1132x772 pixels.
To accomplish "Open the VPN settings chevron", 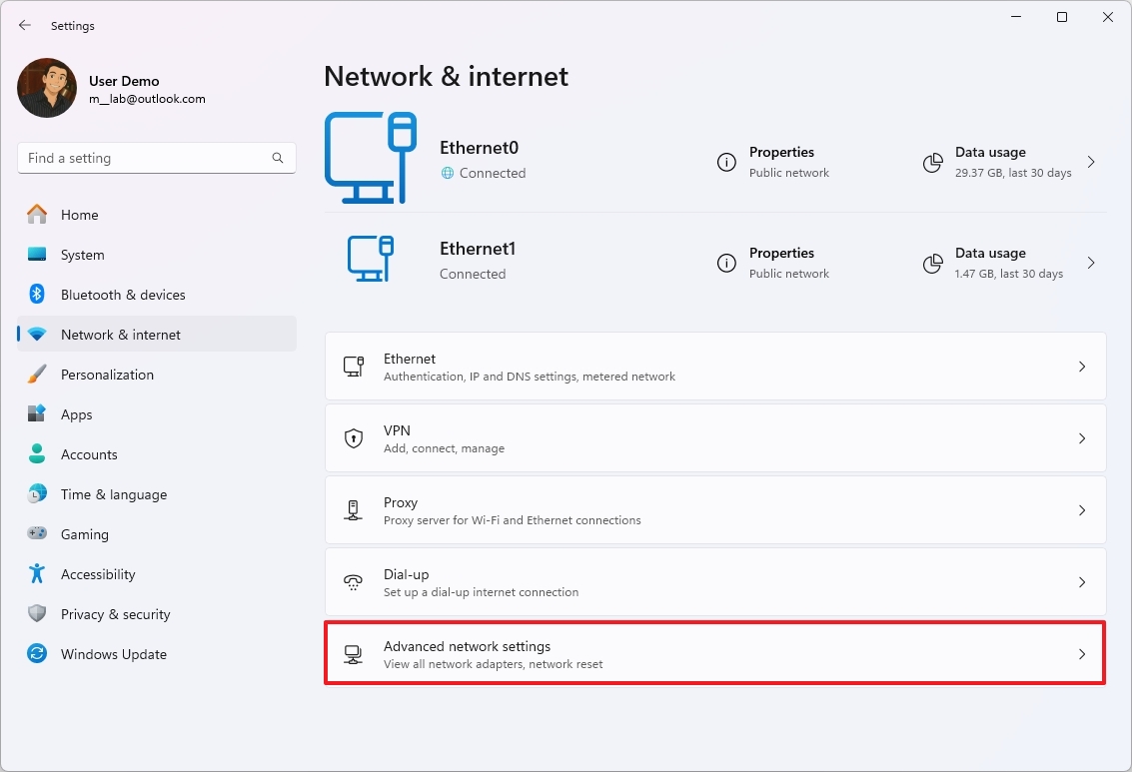I will point(1082,437).
